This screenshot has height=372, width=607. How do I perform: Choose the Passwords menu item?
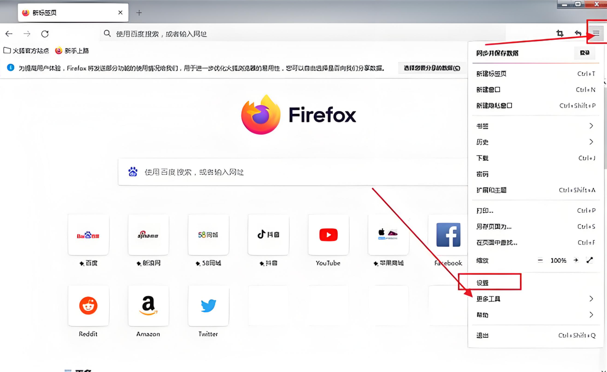coord(536,174)
